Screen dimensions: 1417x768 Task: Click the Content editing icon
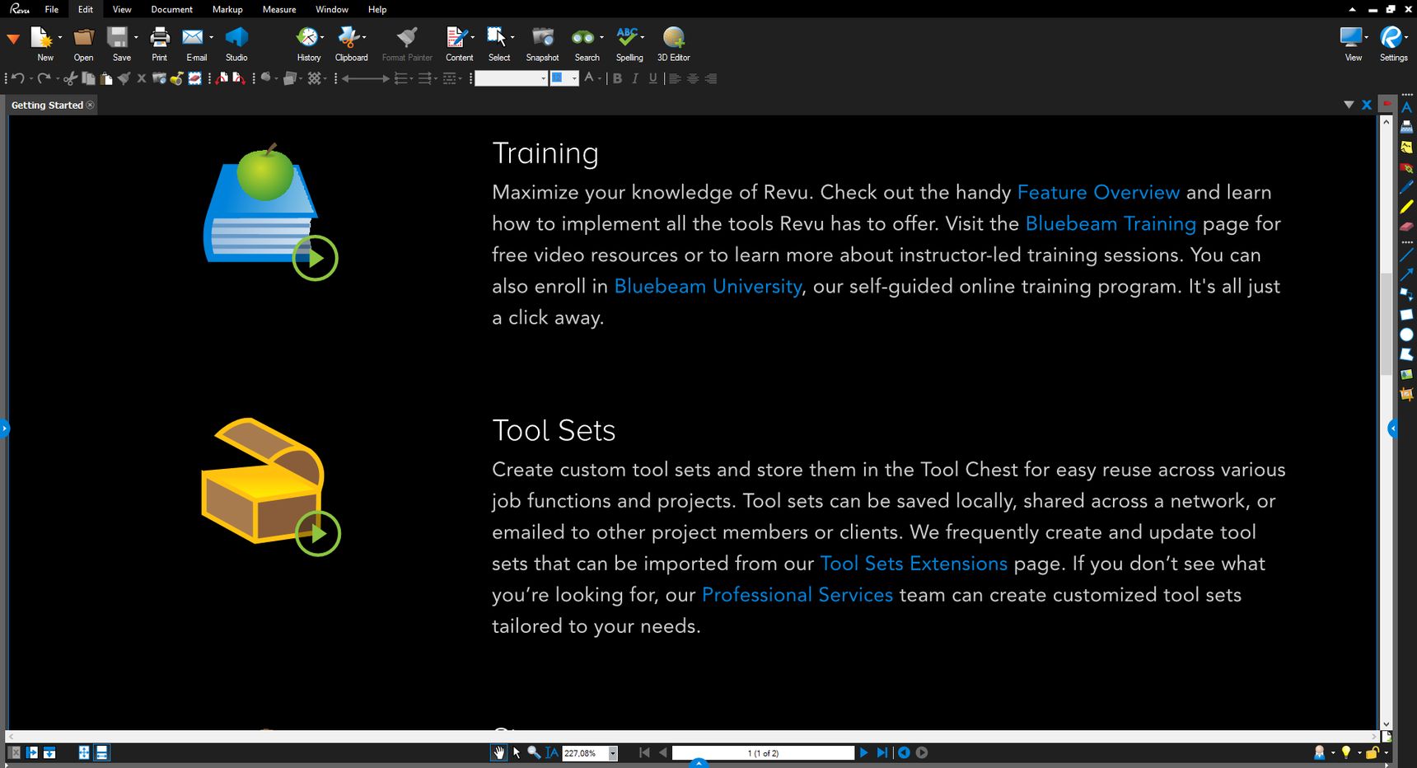tap(456, 37)
